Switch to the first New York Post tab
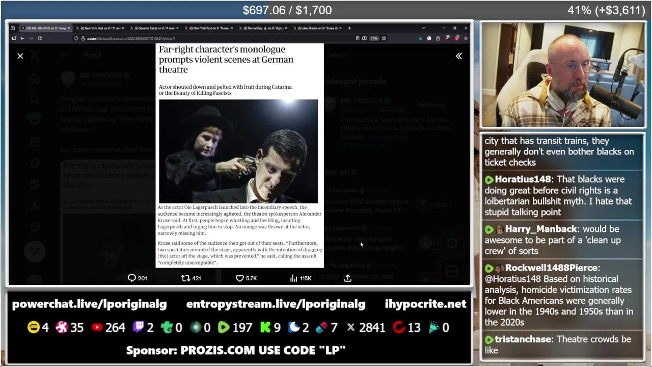The height and width of the screenshot is (367, 652). pyautogui.click(x=99, y=28)
